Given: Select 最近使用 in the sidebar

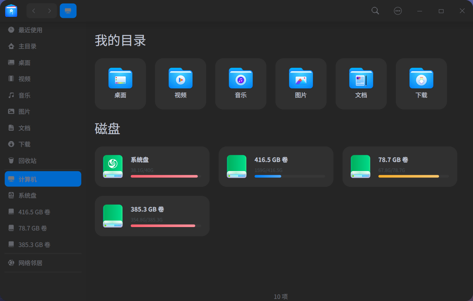Looking at the screenshot, I should [30, 30].
